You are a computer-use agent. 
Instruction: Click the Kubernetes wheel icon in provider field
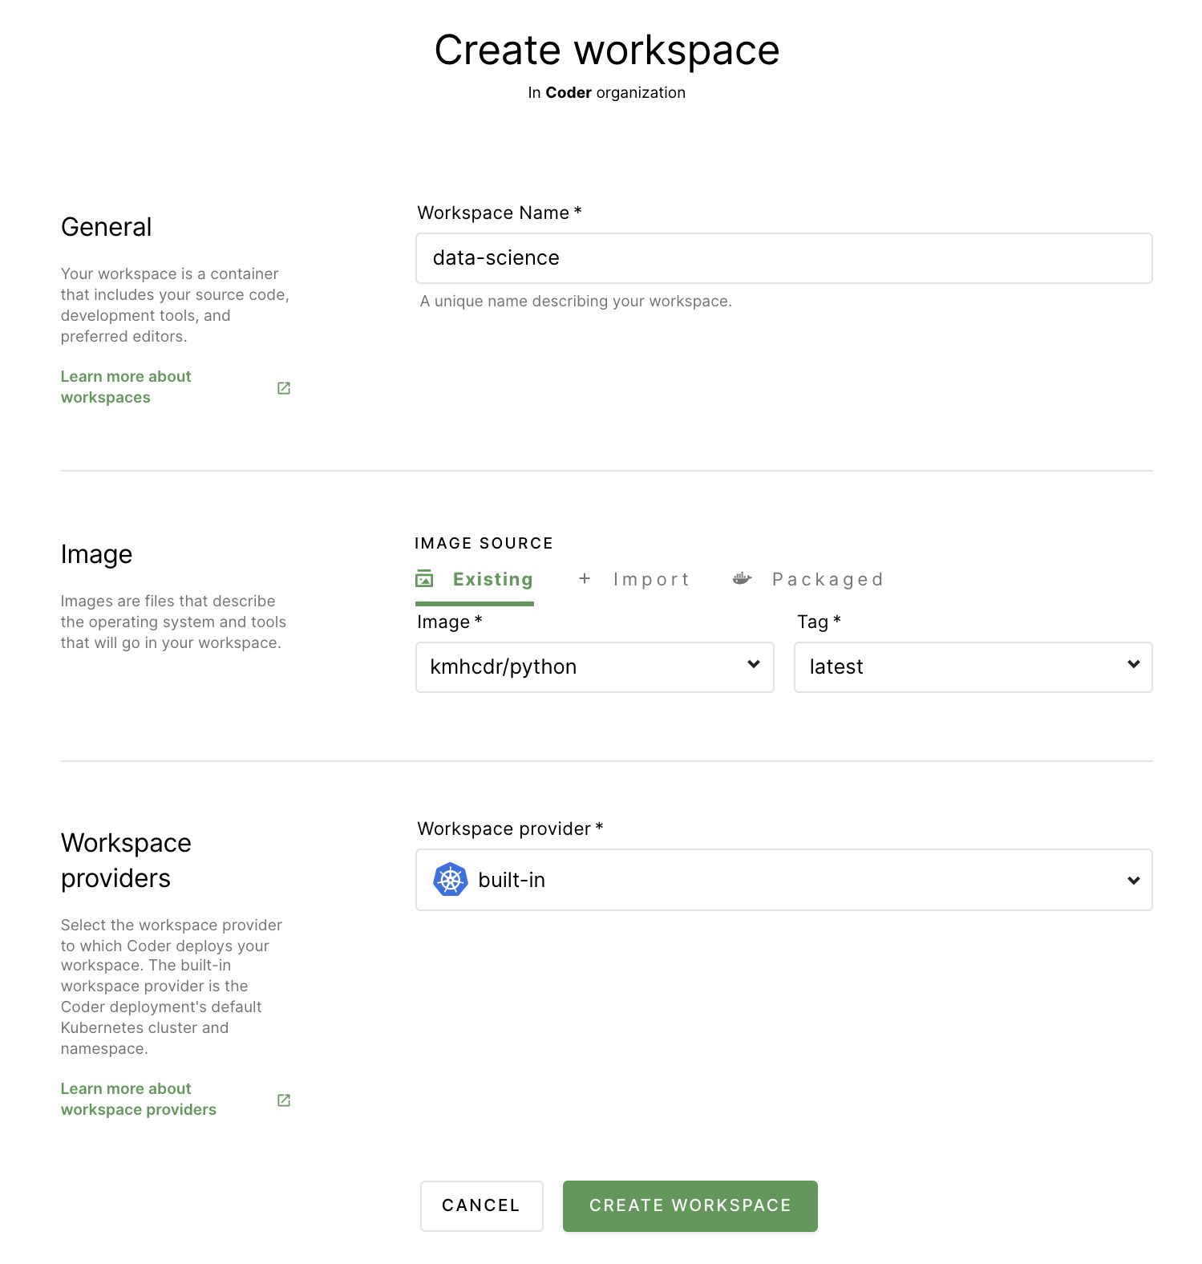point(451,880)
